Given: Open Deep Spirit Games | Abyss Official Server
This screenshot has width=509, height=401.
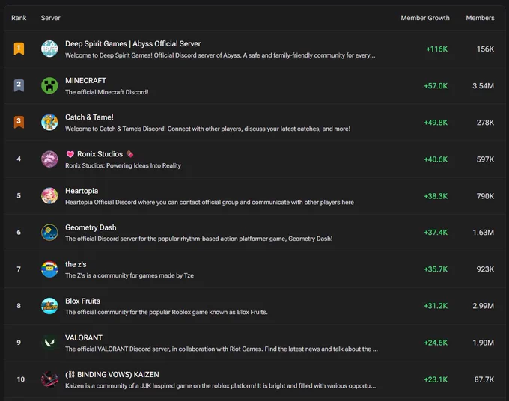Looking at the screenshot, I should (132, 44).
